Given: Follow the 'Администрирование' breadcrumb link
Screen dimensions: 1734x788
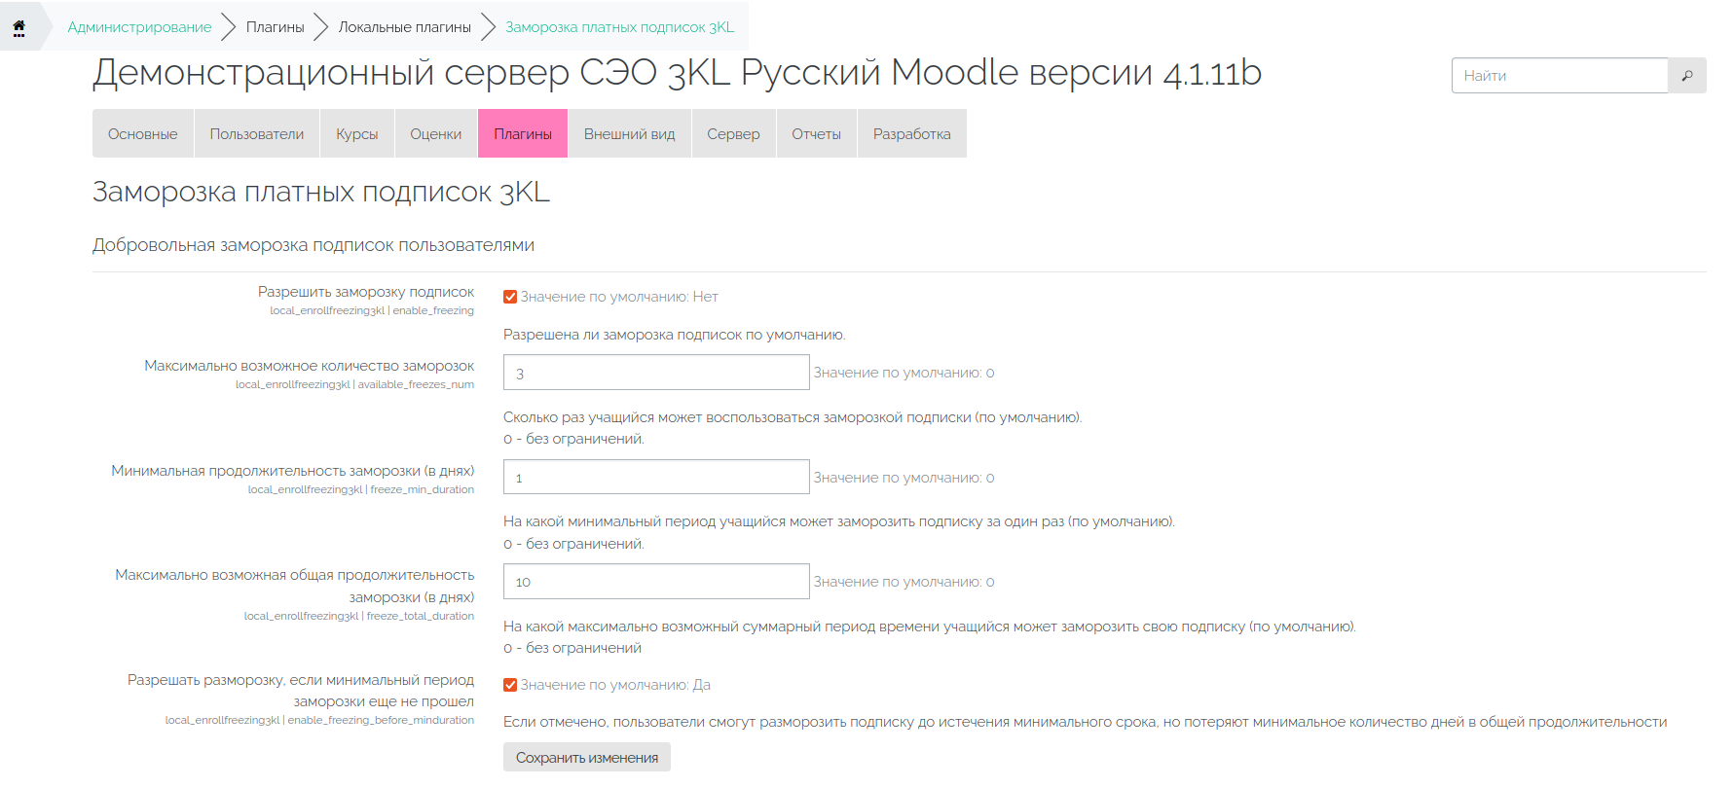Looking at the screenshot, I should pyautogui.click(x=139, y=27).
